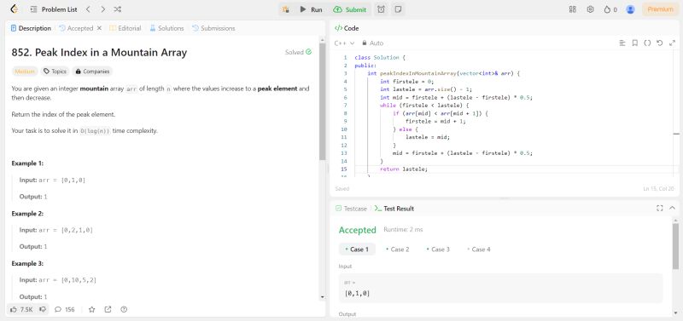This screenshot has width=683, height=321.
Task: Open the user avatar menu
Action: [630, 9]
